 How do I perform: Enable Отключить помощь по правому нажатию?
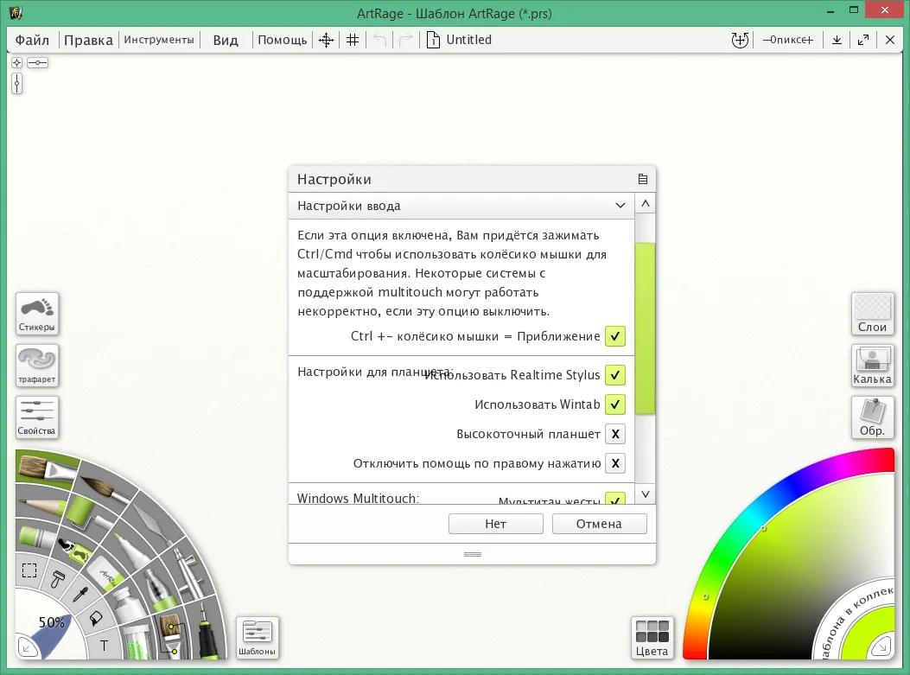615,463
